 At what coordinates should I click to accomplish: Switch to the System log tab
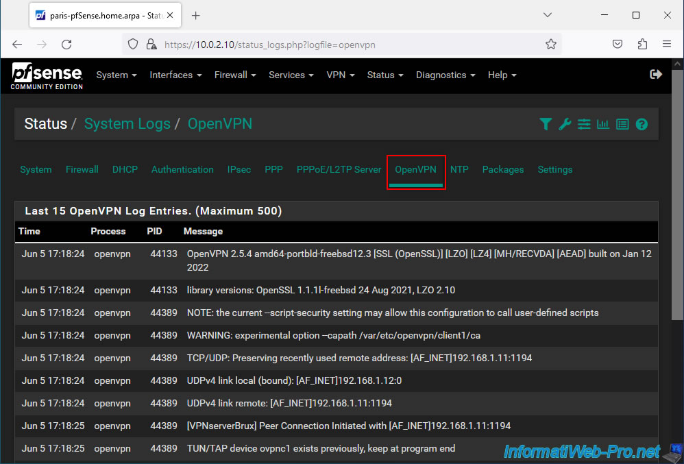pos(36,170)
